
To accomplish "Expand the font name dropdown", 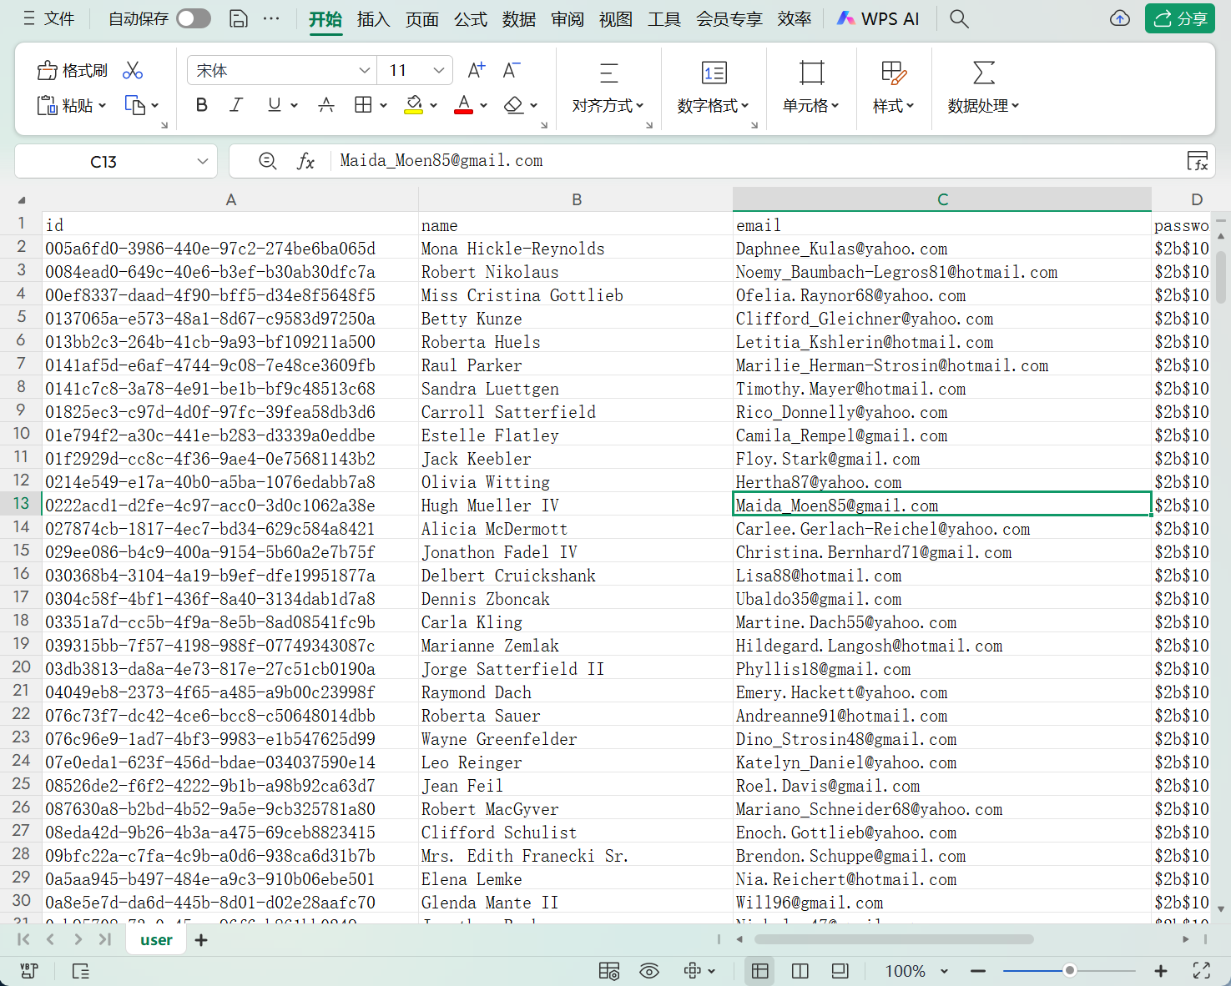I will point(364,71).
